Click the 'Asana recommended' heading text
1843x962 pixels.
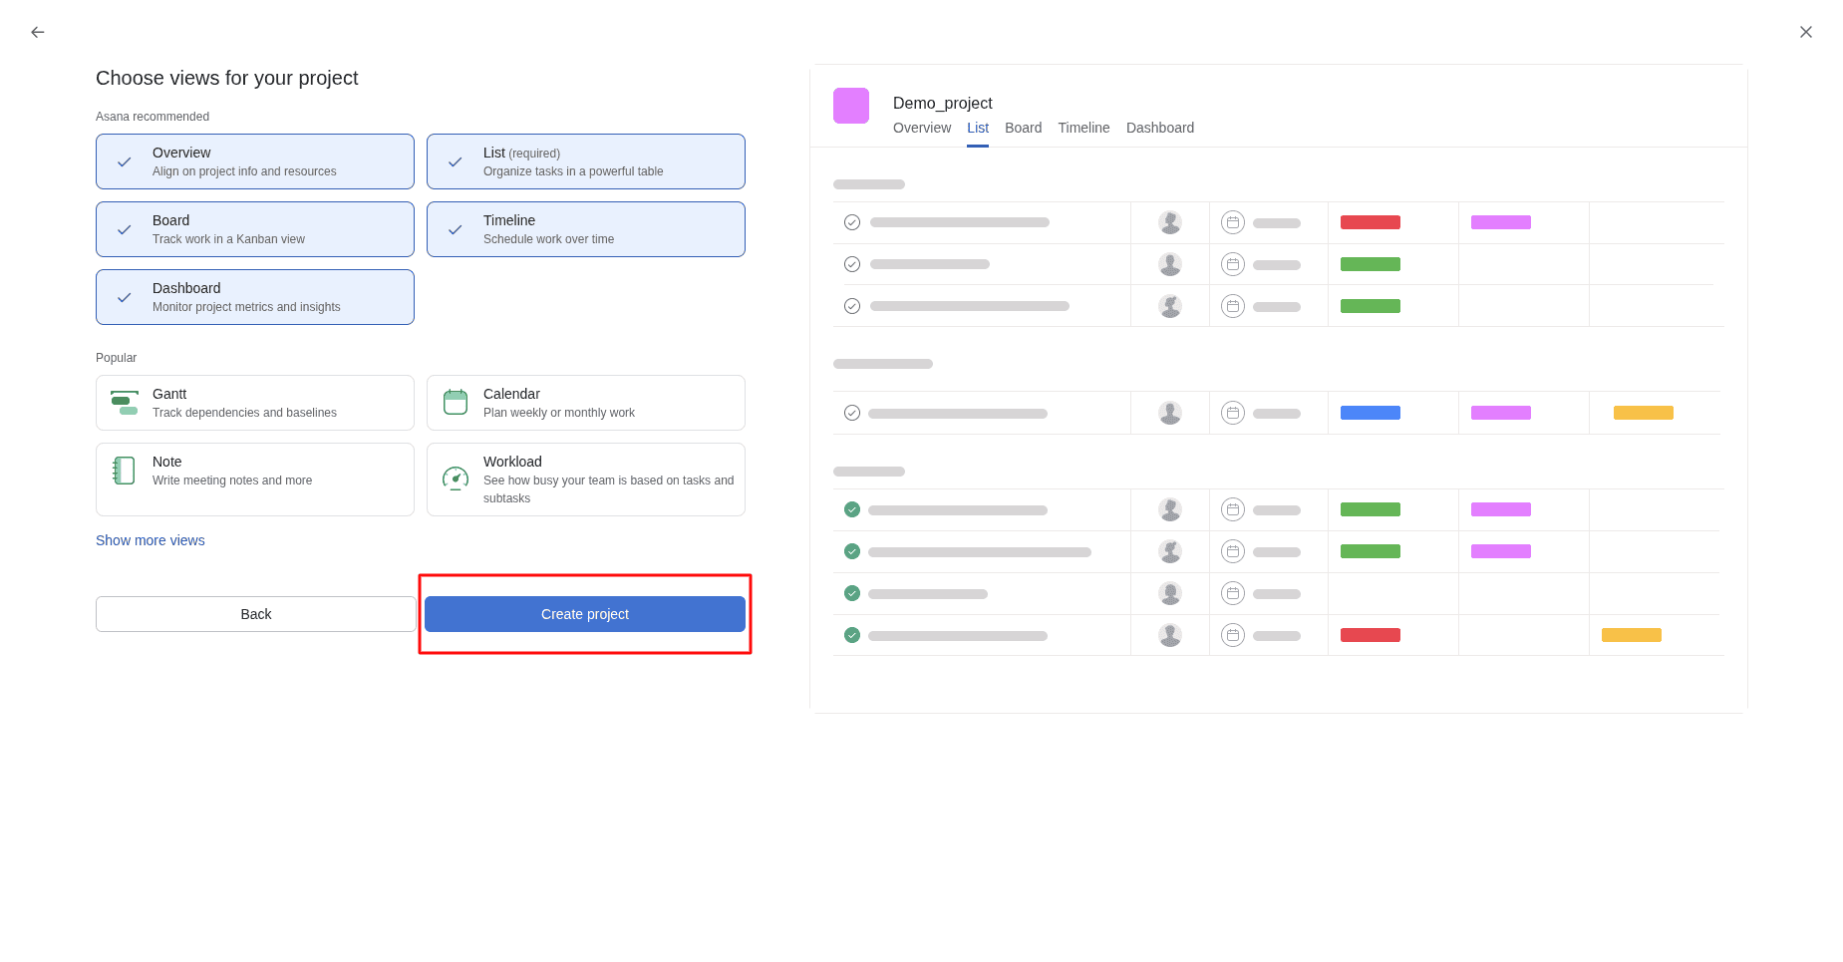pyautogui.click(x=153, y=117)
